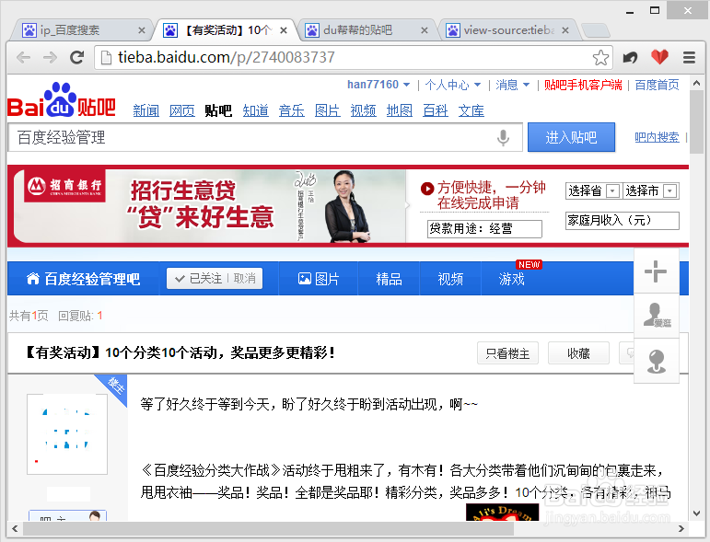Click 视频 top navigation link

point(363,110)
